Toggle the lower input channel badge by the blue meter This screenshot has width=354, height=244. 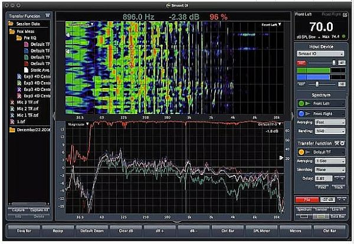pos(301,84)
